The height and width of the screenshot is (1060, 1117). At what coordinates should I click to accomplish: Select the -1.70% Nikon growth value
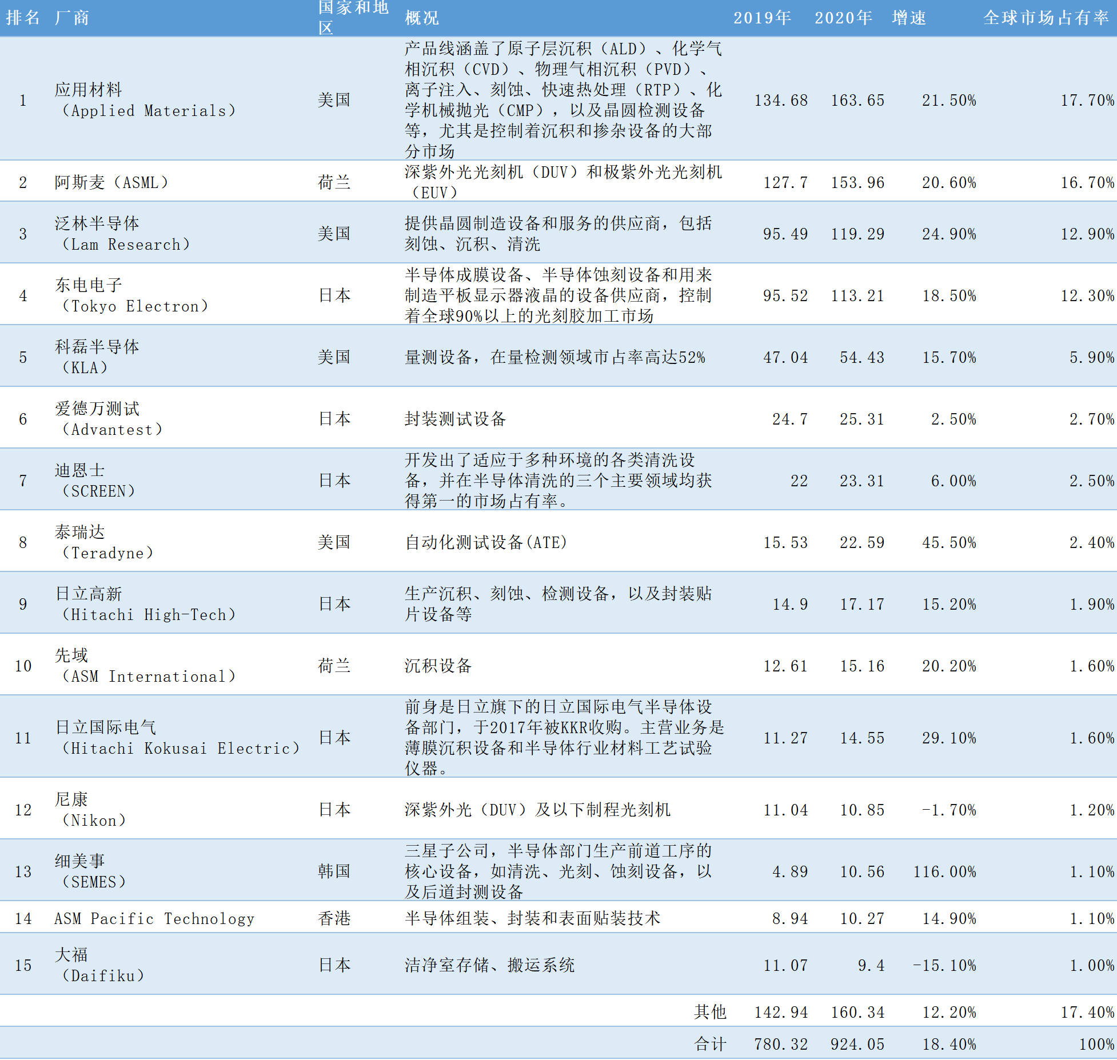click(x=950, y=810)
